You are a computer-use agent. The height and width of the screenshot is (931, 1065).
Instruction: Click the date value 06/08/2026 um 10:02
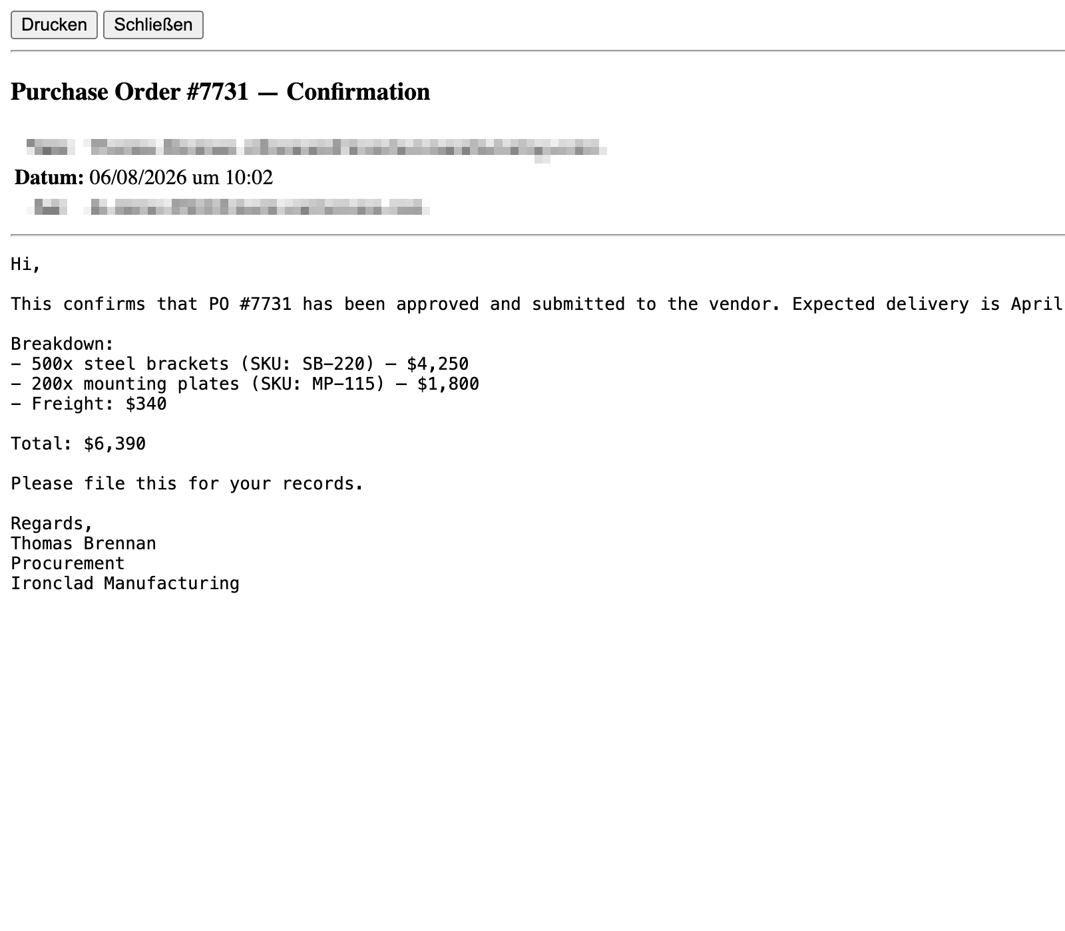click(x=181, y=178)
